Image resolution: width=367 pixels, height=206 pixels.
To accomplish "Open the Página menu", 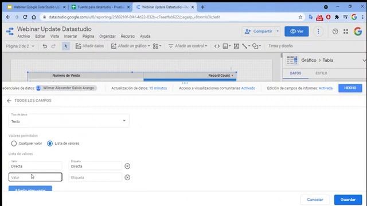I will tap(88, 37).
